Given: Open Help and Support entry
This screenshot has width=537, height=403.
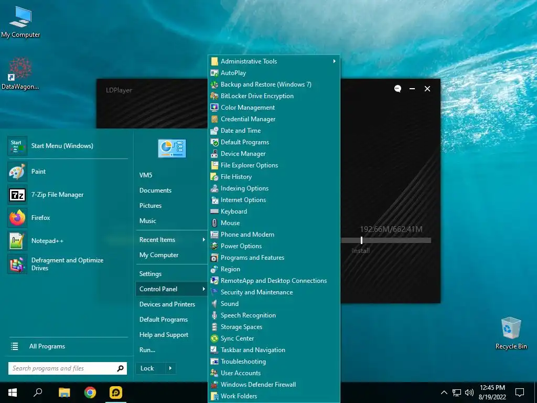Looking at the screenshot, I should tap(164, 335).
